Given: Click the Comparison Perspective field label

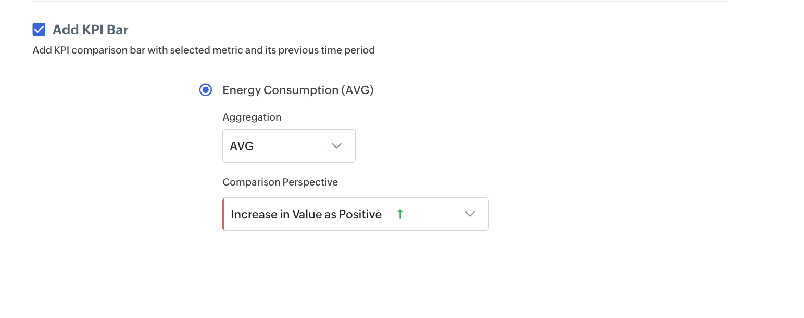Looking at the screenshot, I should [280, 182].
